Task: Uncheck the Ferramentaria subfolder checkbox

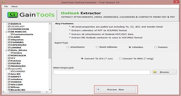Action: tap(12, 34)
